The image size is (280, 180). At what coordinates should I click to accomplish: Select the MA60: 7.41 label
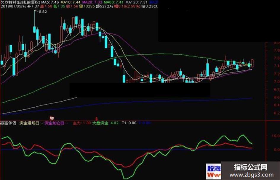pyautogui.click(x=114, y=2)
